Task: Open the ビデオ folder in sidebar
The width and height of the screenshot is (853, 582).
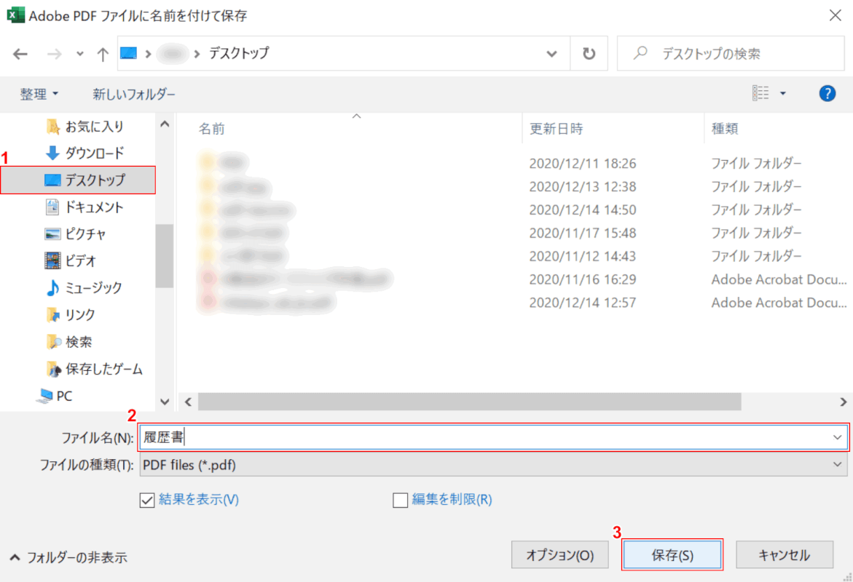Action: (x=80, y=260)
